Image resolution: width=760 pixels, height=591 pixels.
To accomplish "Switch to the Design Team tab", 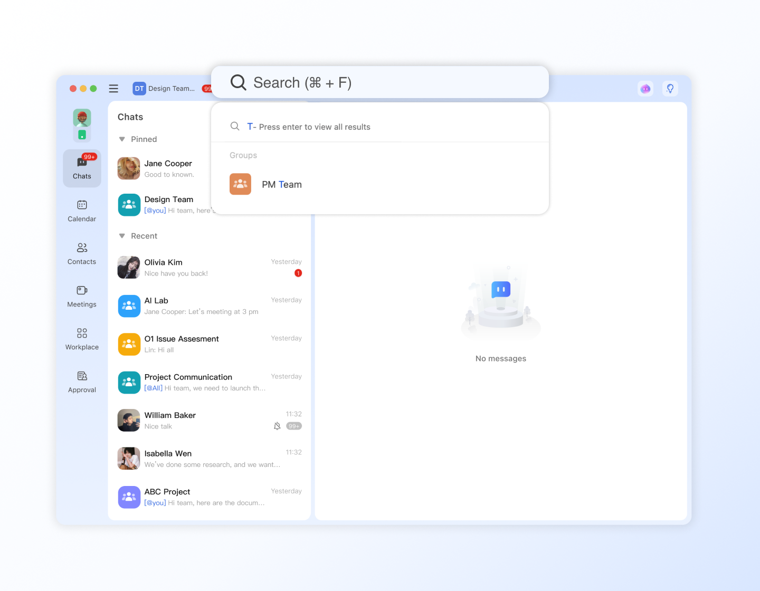I will 165,89.
